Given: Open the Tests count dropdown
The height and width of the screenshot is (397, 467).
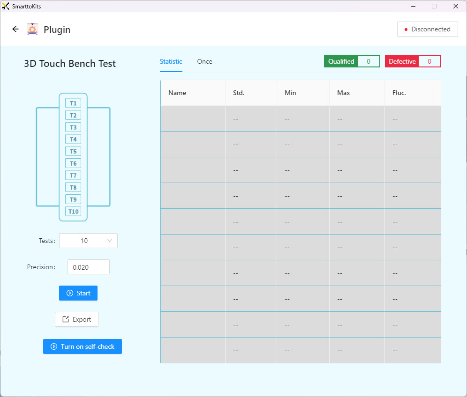Looking at the screenshot, I should point(89,241).
